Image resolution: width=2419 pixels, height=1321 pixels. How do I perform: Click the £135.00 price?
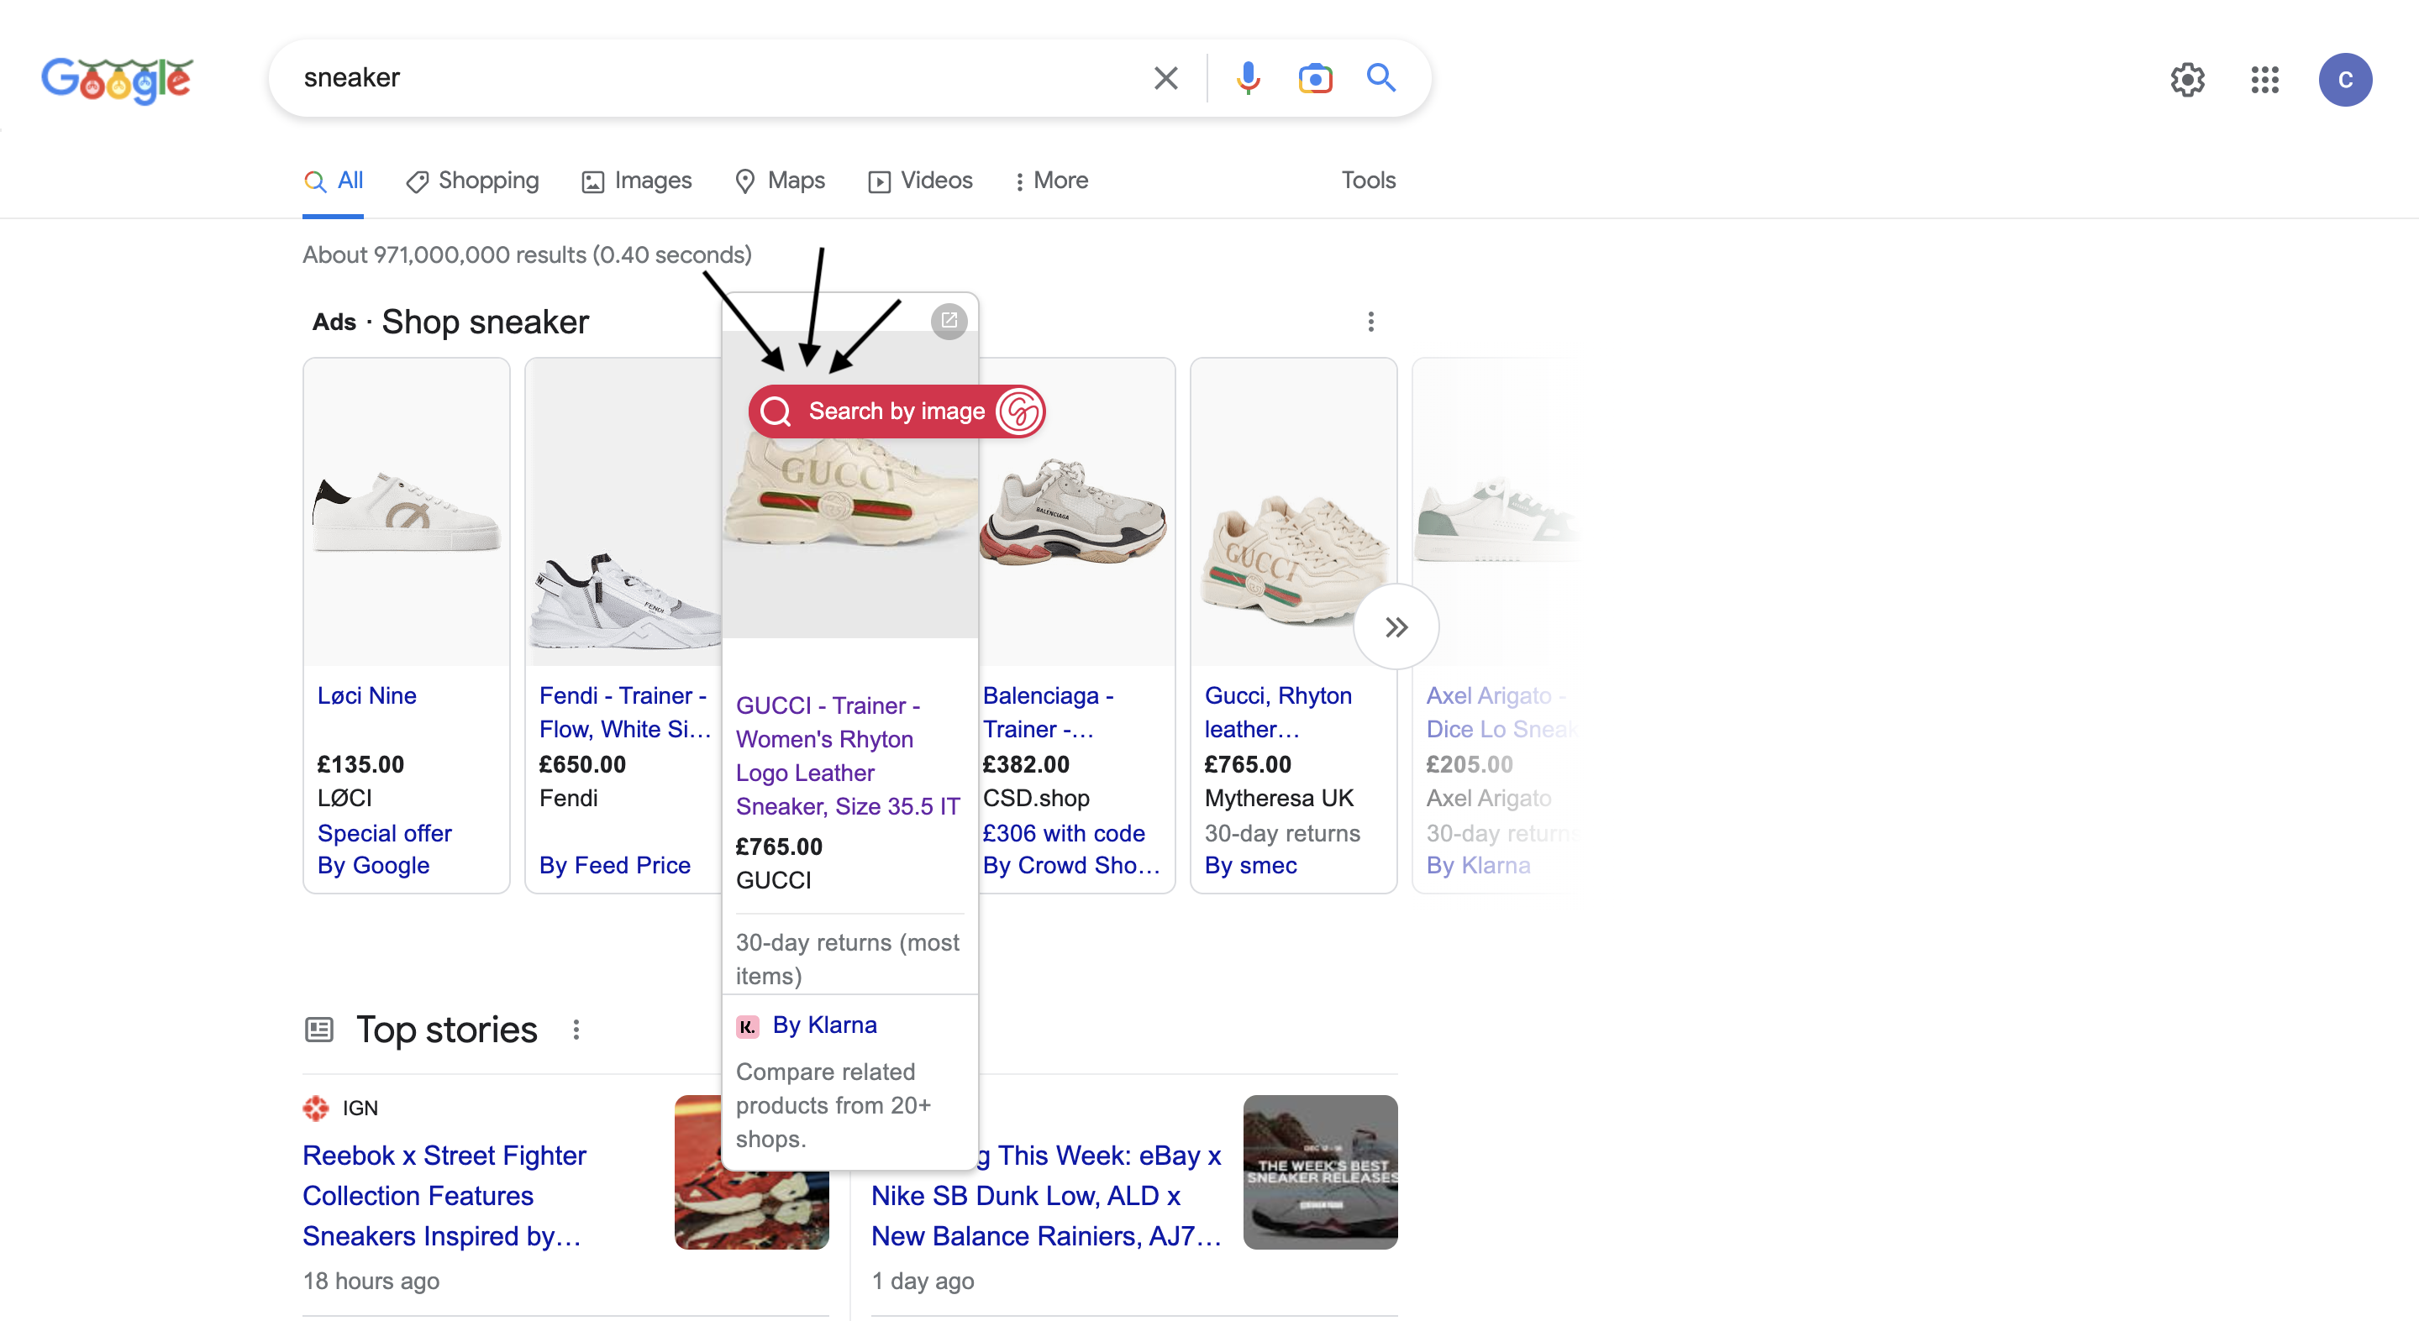(360, 764)
